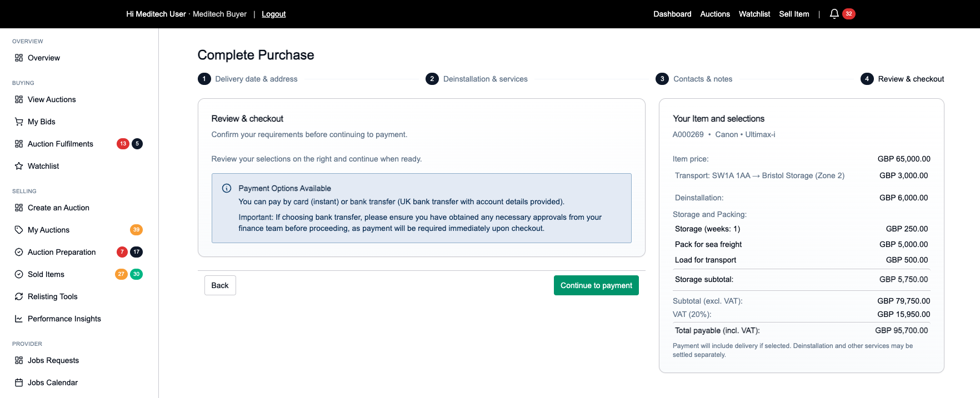Screen dimensions: 980x398
Task: Go back using the Back button
Action: point(220,285)
